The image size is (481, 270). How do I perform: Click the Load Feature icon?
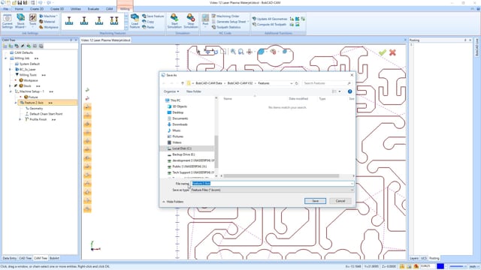coord(135,21)
